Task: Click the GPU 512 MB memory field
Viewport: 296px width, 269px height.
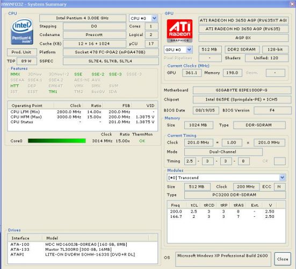Action: (x=210, y=49)
